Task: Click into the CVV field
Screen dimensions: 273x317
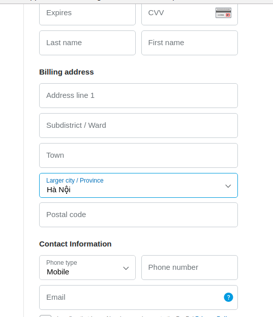Action: [190, 14]
